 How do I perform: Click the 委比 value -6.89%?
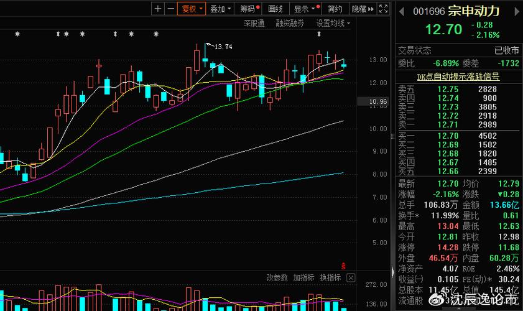(x=446, y=63)
